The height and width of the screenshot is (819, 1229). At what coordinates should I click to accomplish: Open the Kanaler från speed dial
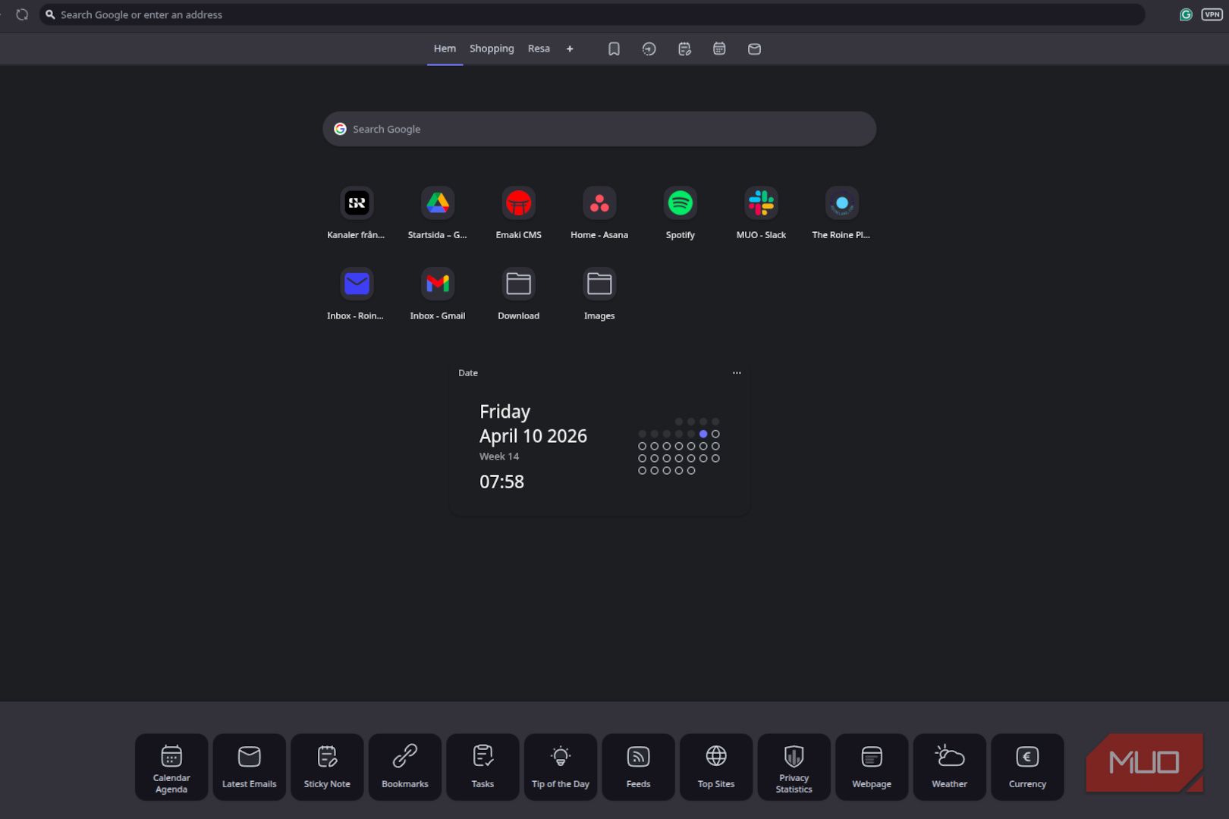[x=357, y=213]
